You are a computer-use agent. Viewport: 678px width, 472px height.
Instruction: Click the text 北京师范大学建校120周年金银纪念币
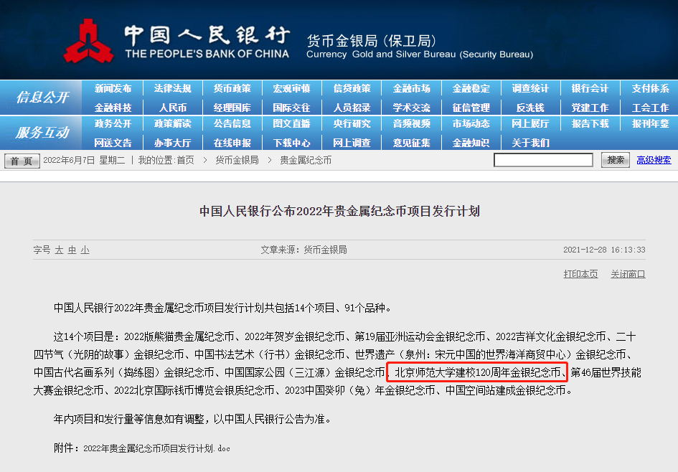478,372
